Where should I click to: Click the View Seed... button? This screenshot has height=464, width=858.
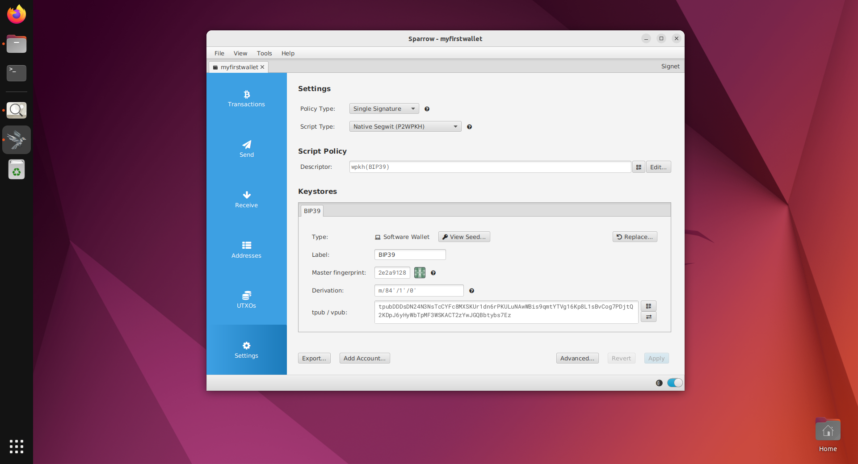coord(464,237)
